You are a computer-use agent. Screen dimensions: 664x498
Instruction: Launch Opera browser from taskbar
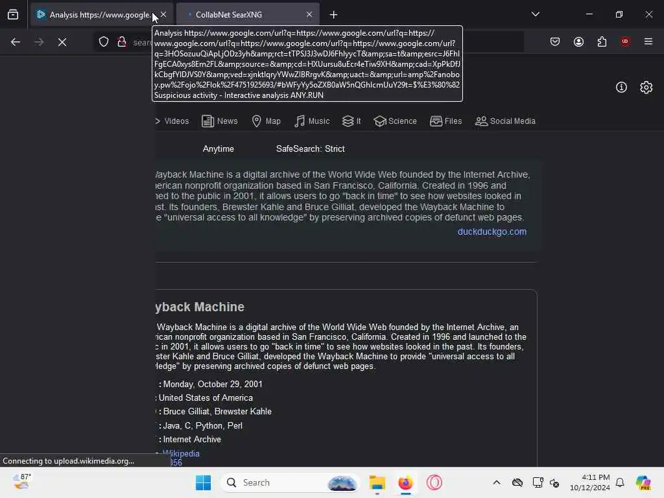(x=434, y=482)
